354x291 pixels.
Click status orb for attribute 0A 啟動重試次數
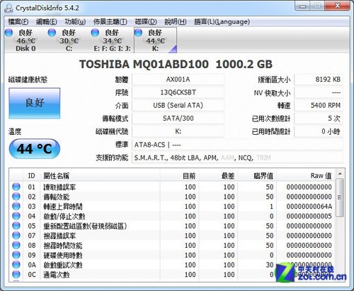[x=16, y=265]
